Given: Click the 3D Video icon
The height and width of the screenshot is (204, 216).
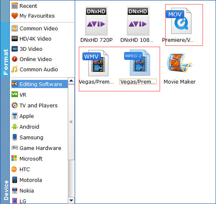Looking at the screenshot, I should 15,49.
